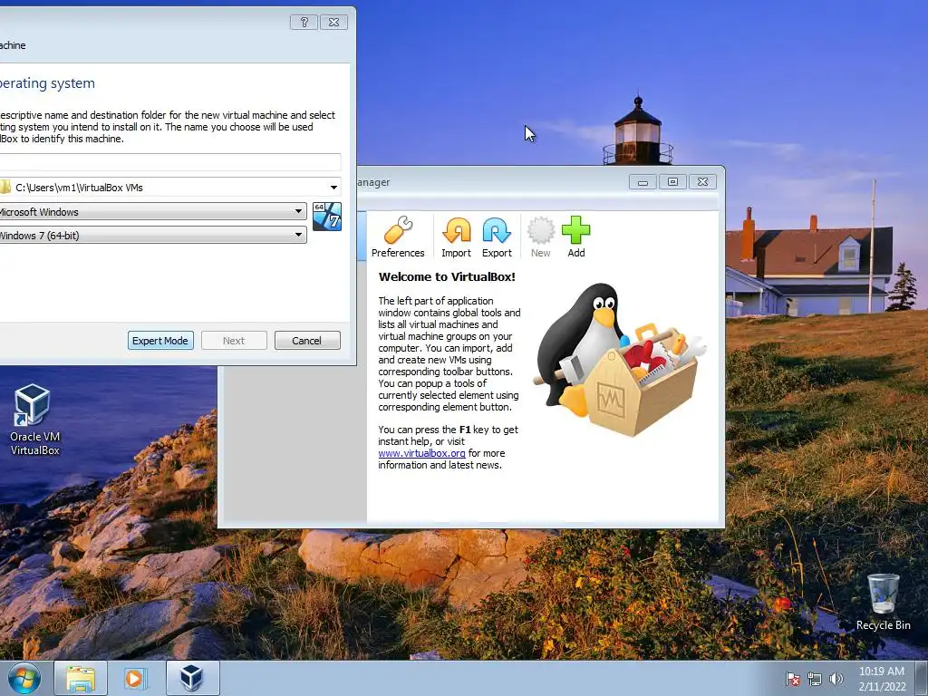The image size is (928, 696).
Task: Click the folder icon in Machine Folder field
Action: tap(5, 188)
